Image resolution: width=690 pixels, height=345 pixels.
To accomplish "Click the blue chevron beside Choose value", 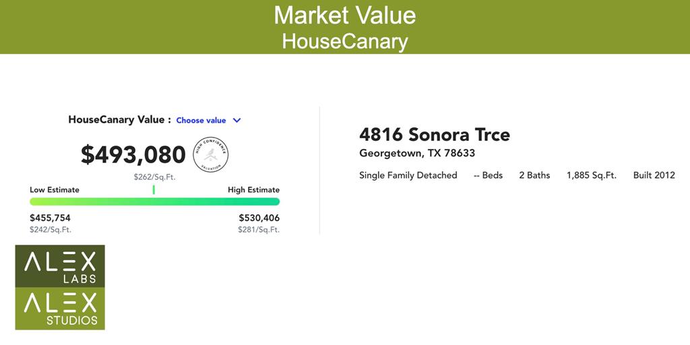I will (x=237, y=120).
